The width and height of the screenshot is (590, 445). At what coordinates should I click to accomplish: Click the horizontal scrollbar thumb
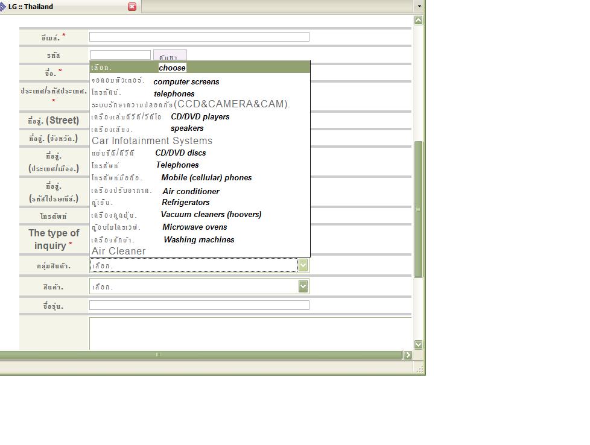[158, 355]
